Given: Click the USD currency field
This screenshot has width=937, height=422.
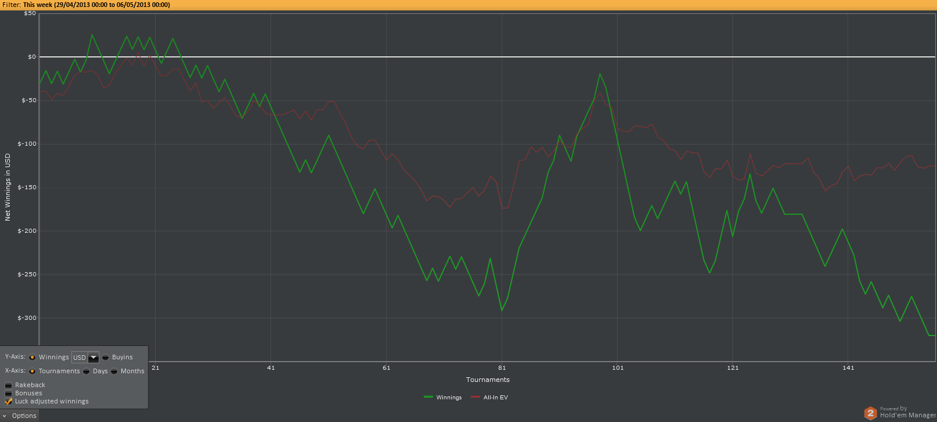Looking at the screenshot, I should 80,358.
